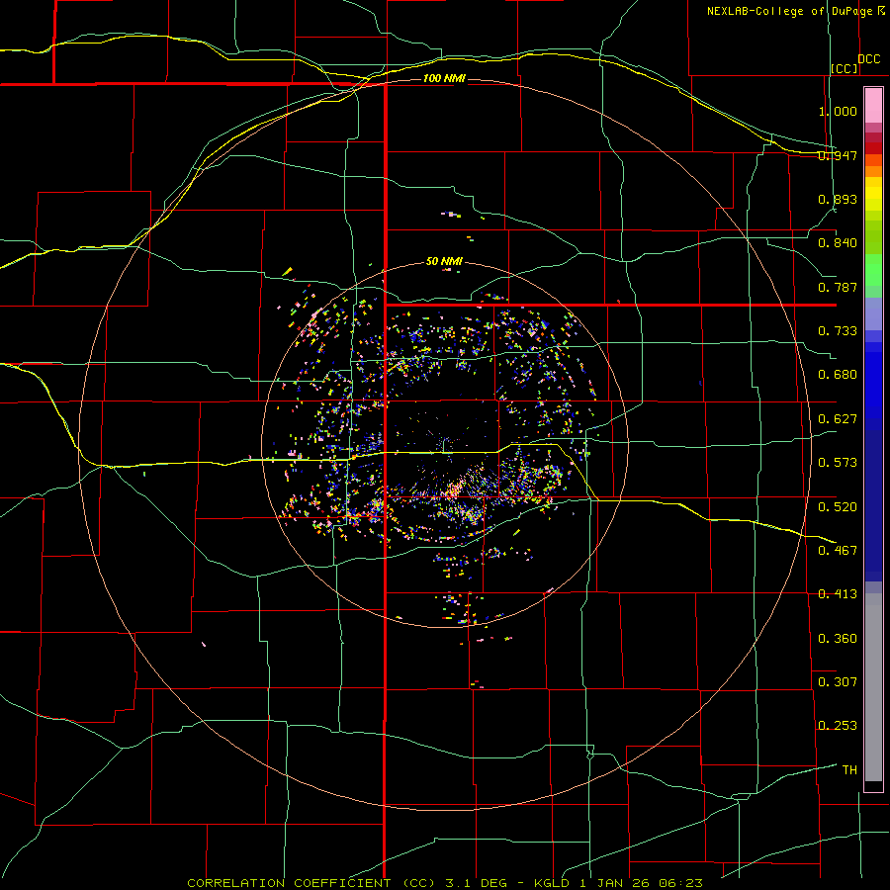Select the 0.307 scale value
890x890 pixels.
pyautogui.click(x=838, y=682)
